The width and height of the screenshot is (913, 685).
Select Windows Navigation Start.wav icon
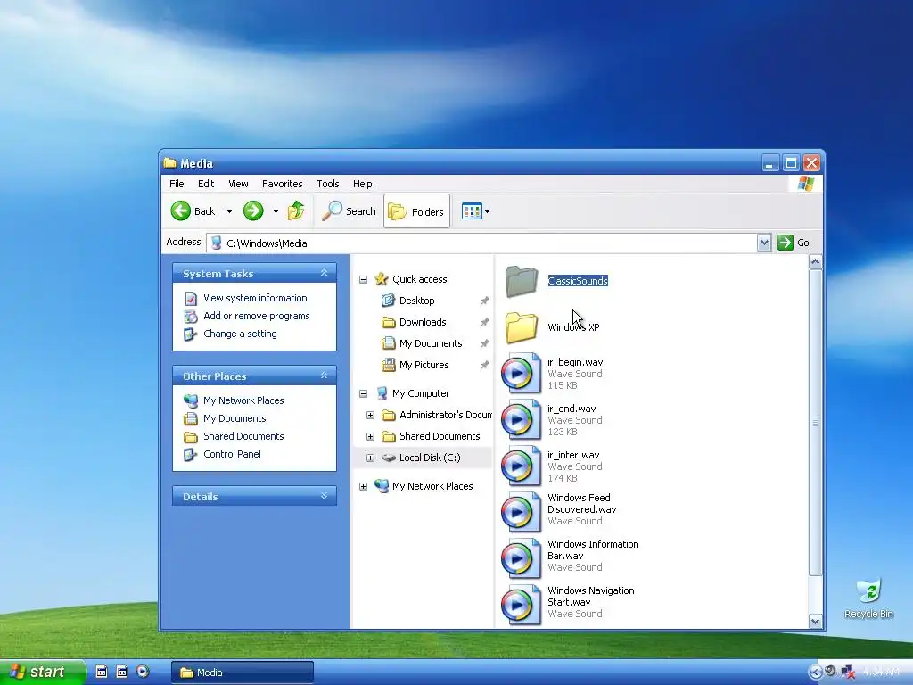521,605
